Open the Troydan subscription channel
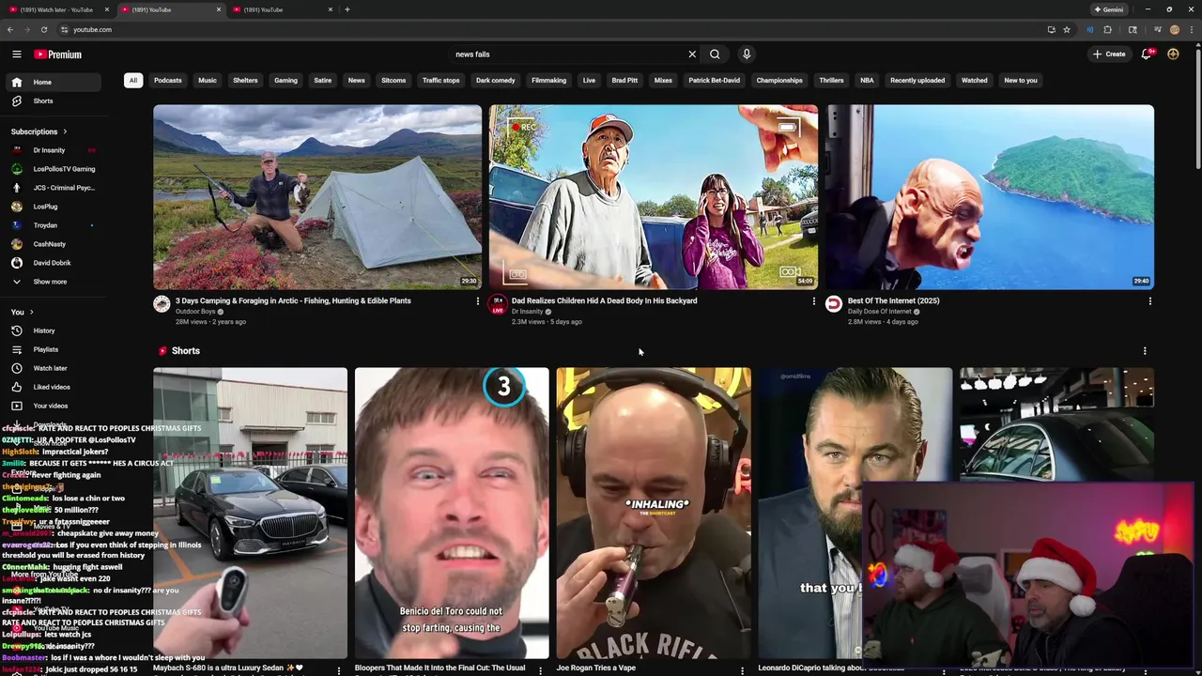The width and height of the screenshot is (1202, 676). pos(54,225)
